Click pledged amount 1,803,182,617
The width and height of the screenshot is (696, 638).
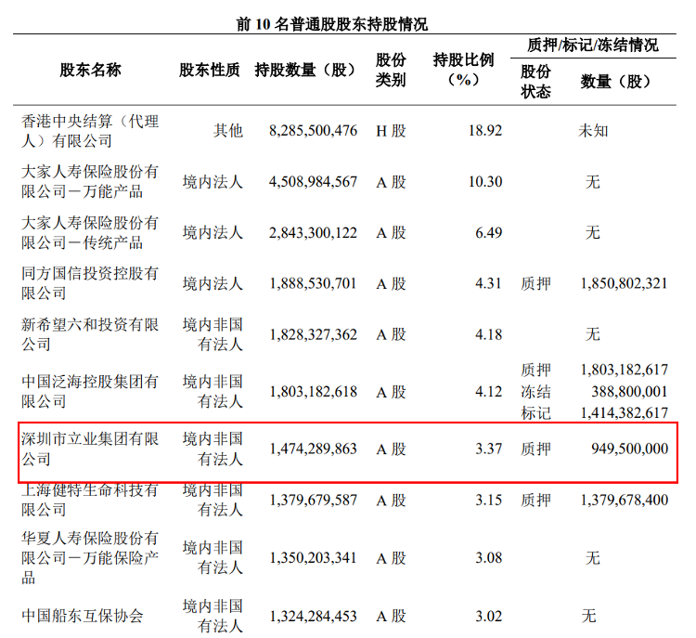625,370
